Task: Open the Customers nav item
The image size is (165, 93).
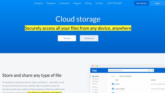Action: coord(64,3)
